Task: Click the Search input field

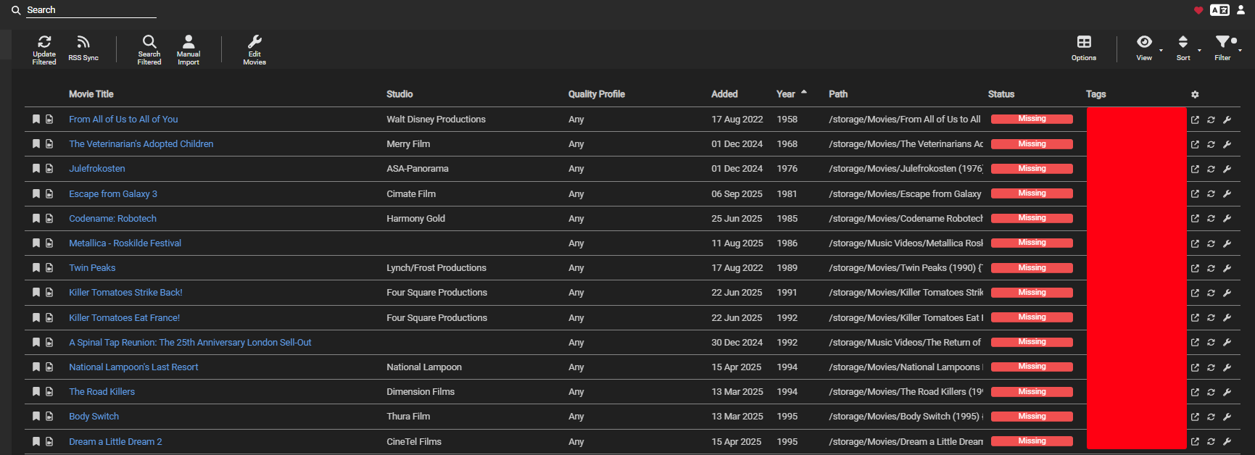Action: 91,10
